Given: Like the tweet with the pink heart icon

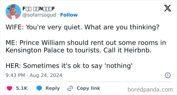Looking at the screenshot, I should pos(10,88).
